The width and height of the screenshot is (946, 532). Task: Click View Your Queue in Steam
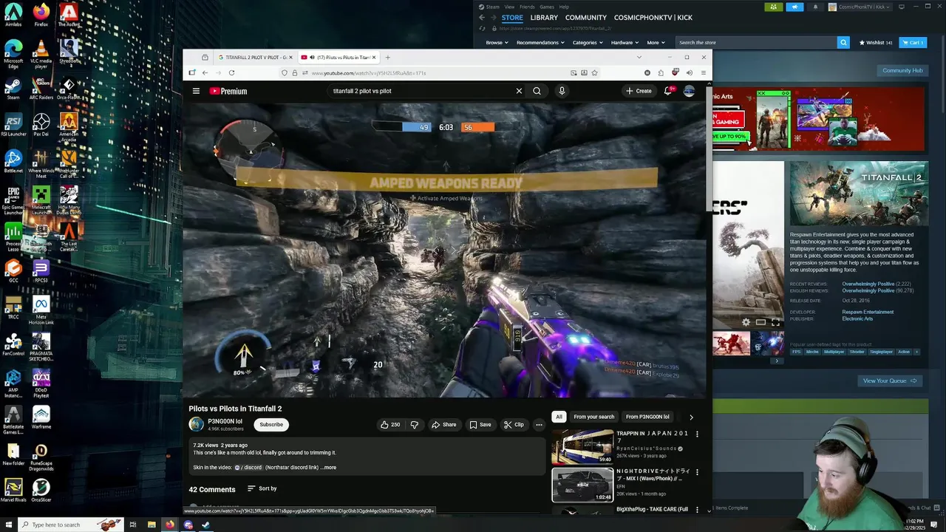890,381
